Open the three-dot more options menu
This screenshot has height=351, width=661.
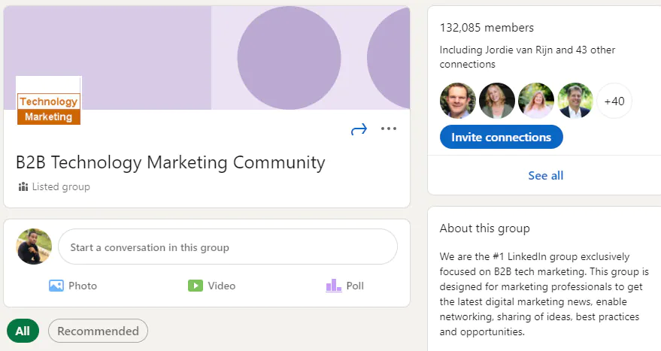(388, 129)
